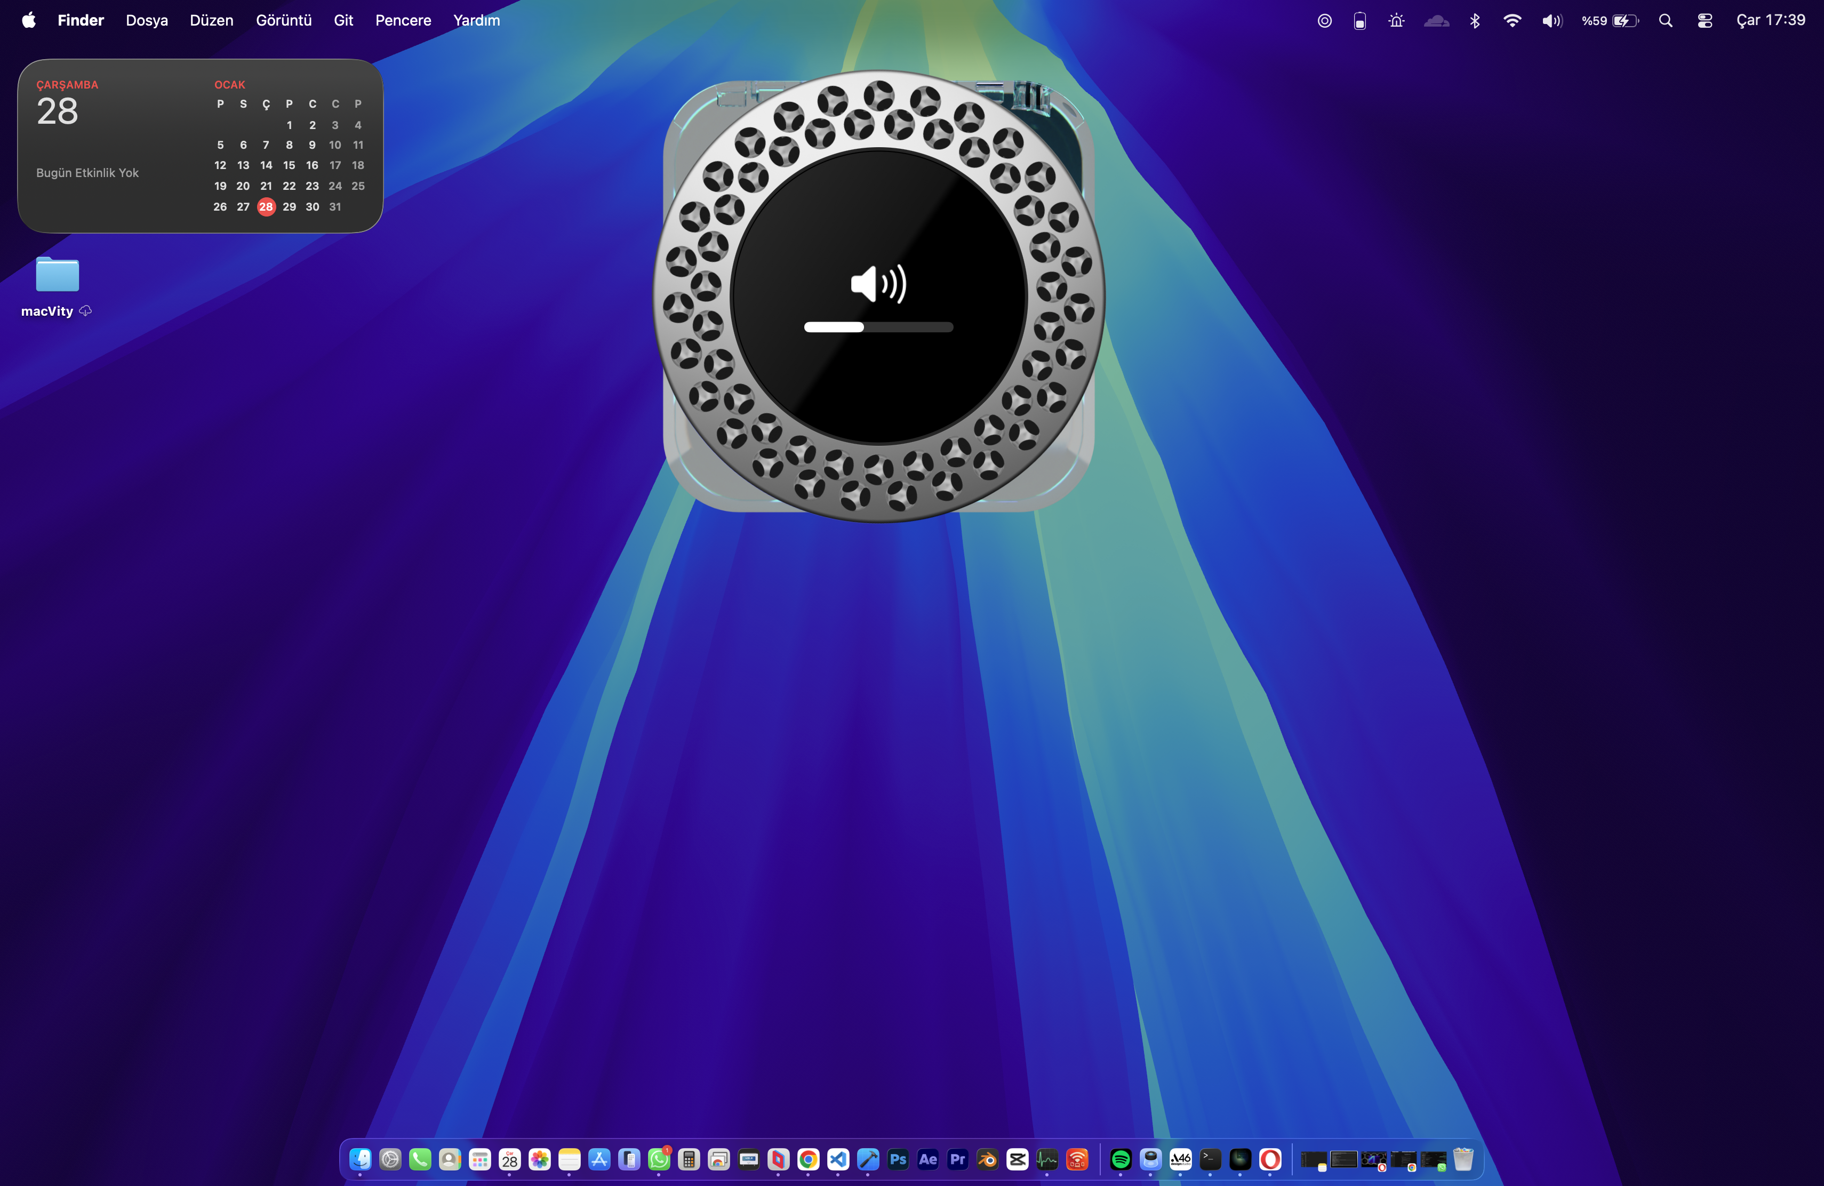The image size is (1824, 1186).
Task: Start Blender from the Dock
Action: point(987,1160)
